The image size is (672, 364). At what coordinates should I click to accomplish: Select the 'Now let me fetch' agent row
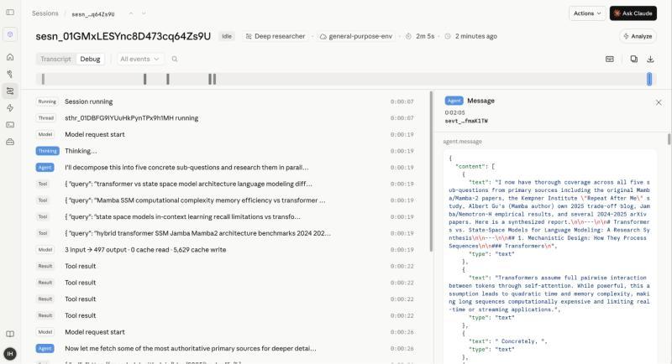point(225,349)
